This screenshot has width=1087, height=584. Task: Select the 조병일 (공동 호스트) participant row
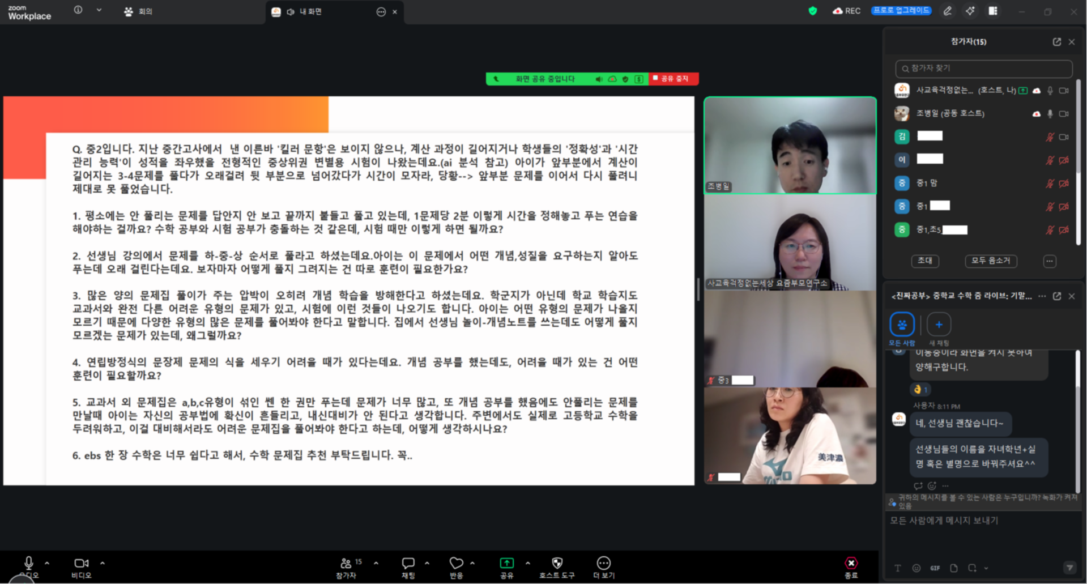pyautogui.click(x=982, y=114)
